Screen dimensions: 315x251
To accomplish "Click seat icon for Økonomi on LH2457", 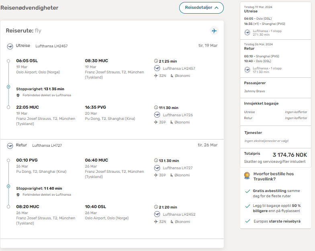I will tap(172, 76).
